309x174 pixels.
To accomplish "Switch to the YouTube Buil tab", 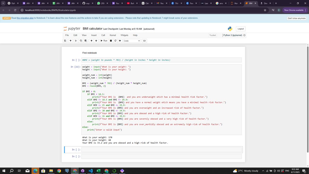I will 133,3.
